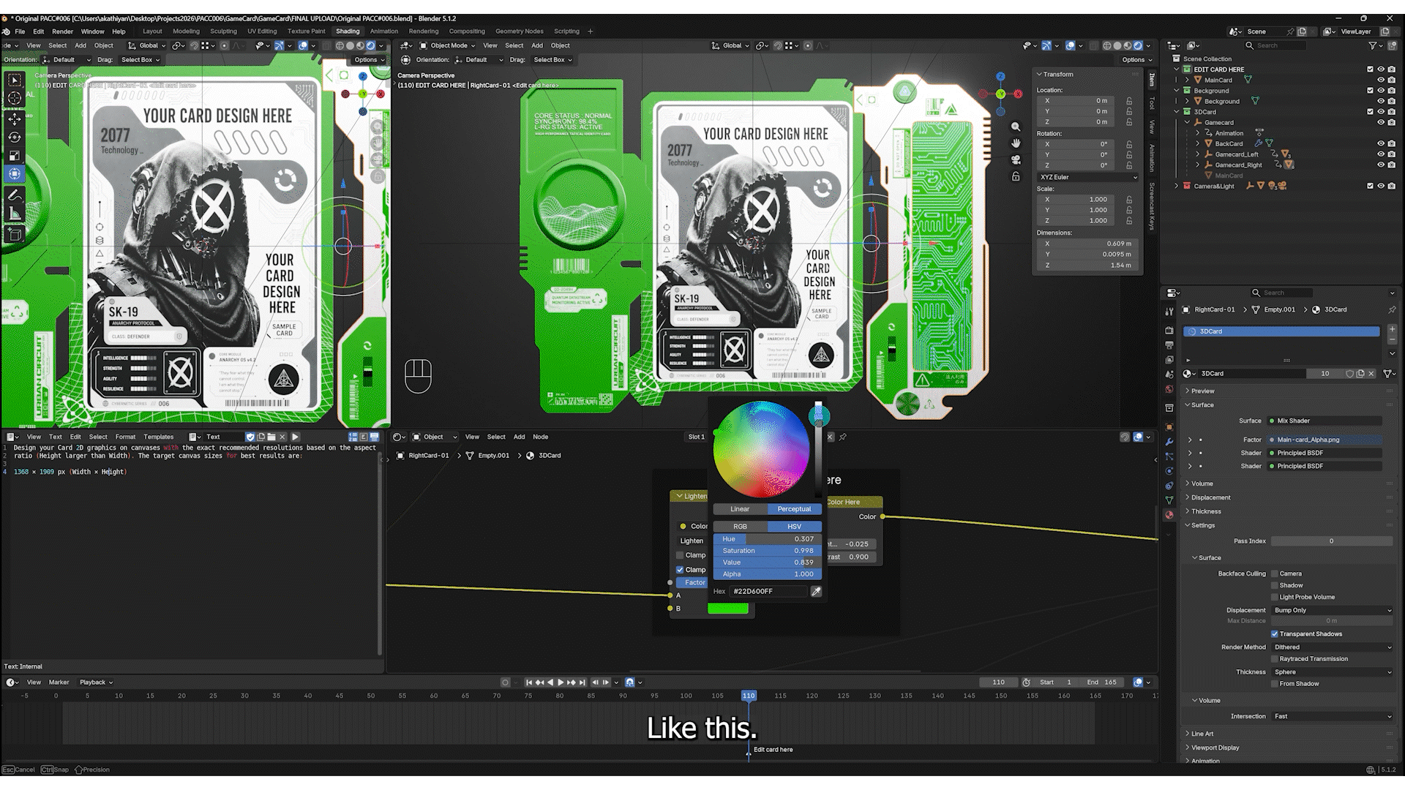
Task: Uncheck the 3DCard collection checkbox
Action: [1370, 112]
